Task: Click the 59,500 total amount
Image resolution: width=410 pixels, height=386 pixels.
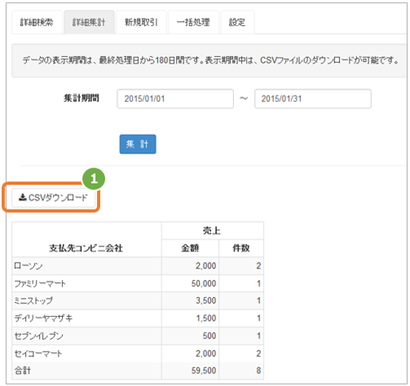Action: pyautogui.click(x=190, y=370)
